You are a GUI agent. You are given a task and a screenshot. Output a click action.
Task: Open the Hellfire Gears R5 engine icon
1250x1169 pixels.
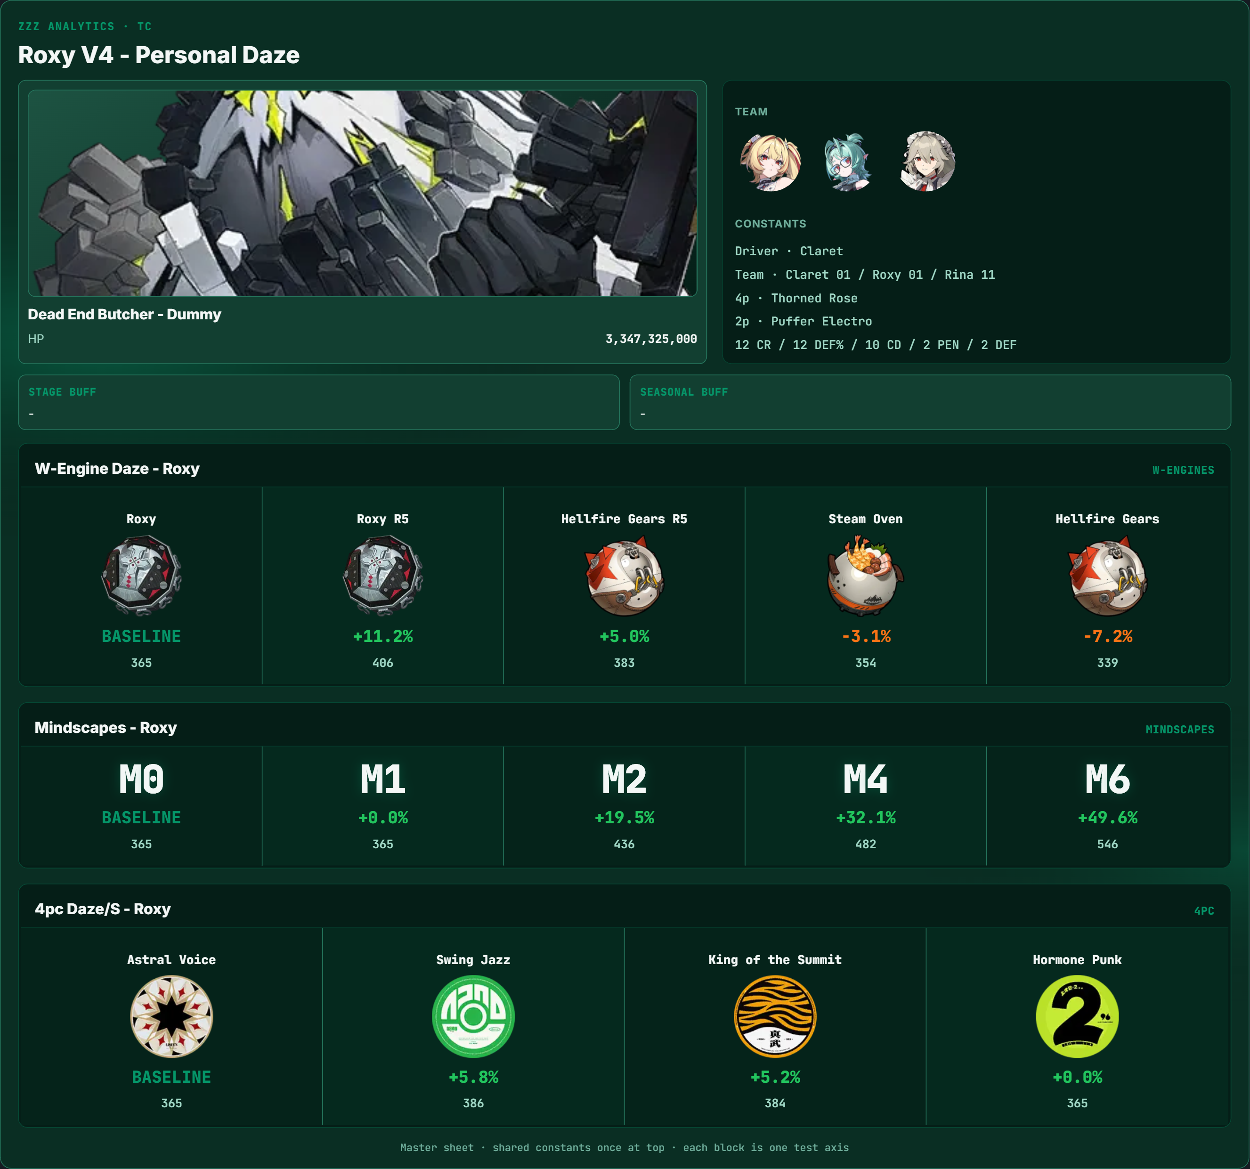pos(625,576)
